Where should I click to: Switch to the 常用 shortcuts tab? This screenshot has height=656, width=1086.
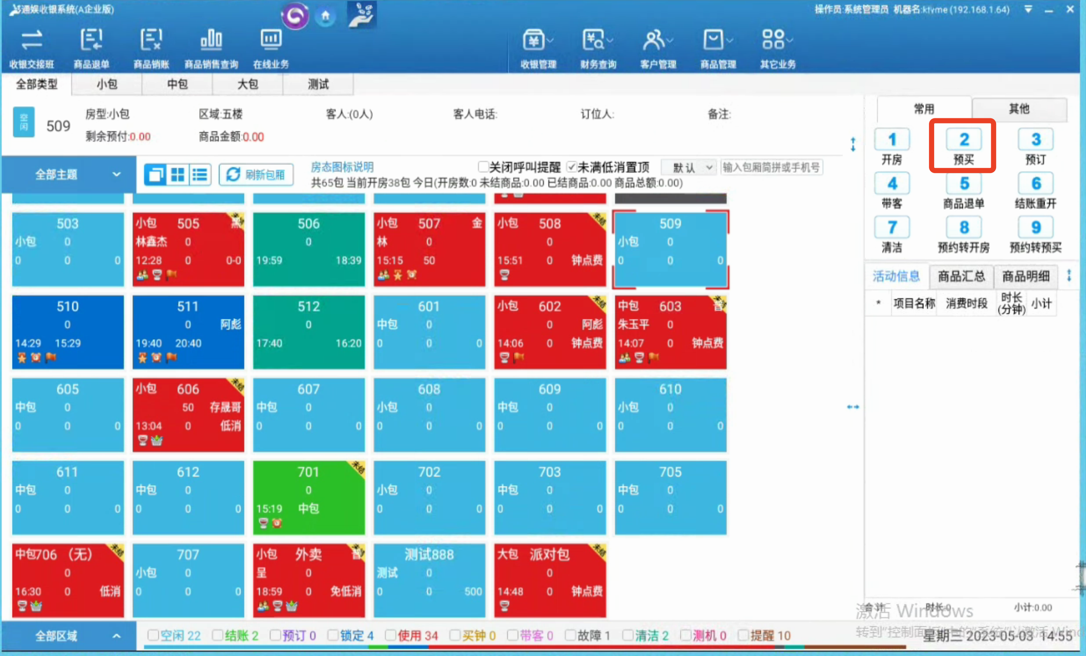tap(924, 109)
